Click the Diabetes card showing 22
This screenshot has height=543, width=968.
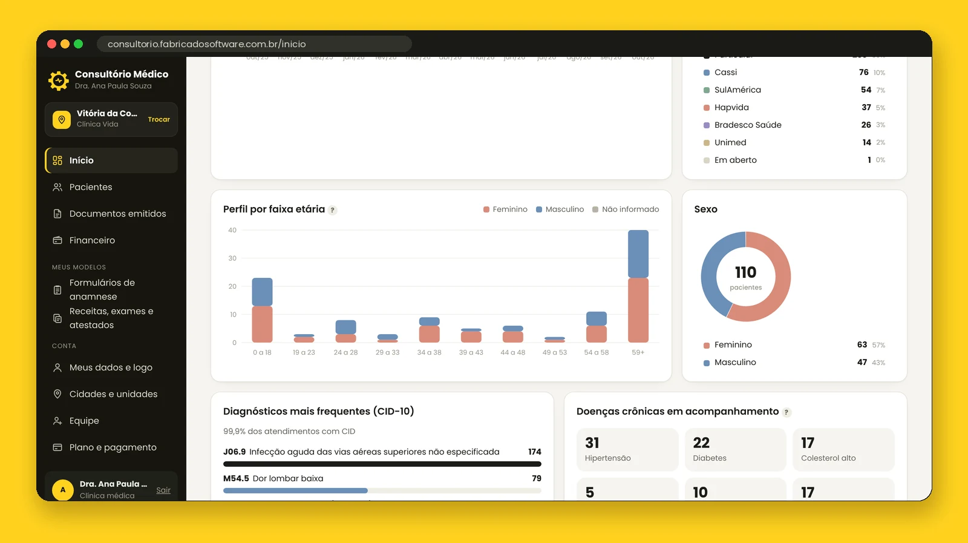pos(735,449)
